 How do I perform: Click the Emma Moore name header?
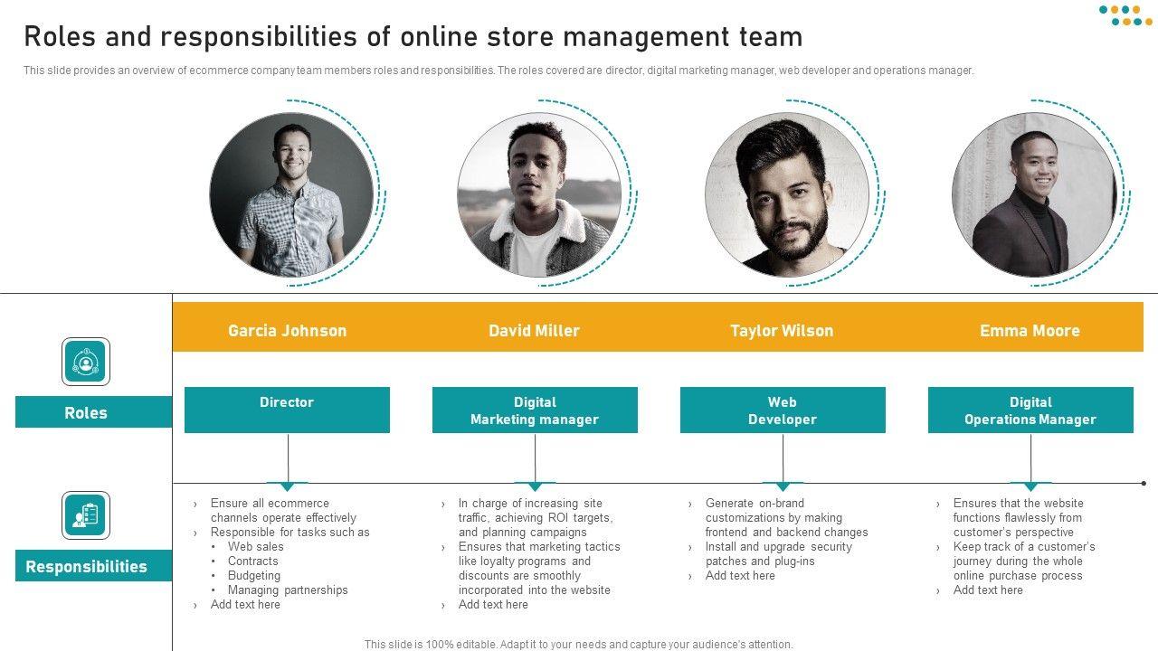pyautogui.click(x=1030, y=330)
